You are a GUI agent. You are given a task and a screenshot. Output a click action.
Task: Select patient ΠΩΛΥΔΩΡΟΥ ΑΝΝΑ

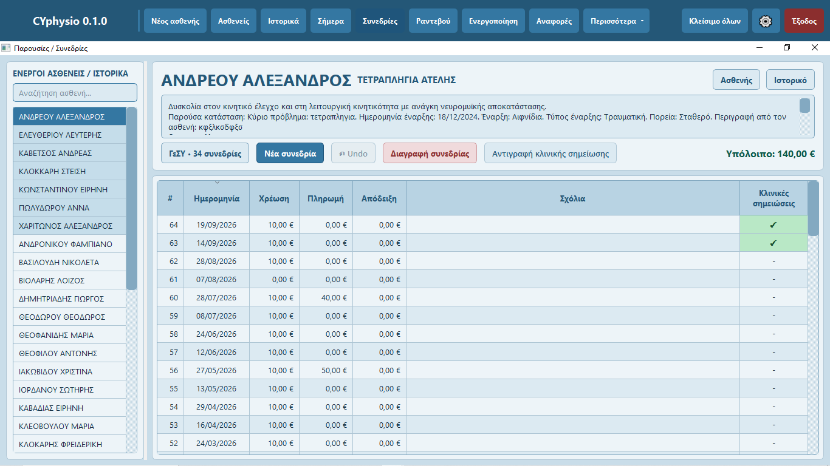click(x=69, y=208)
